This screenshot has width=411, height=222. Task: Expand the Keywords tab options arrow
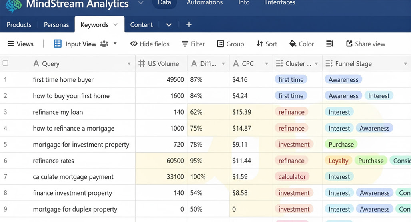coord(115,25)
